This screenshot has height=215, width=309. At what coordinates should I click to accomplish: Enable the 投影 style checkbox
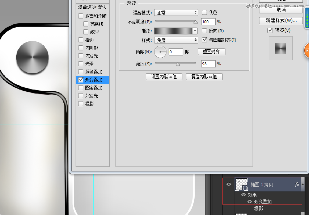point(81,104)
